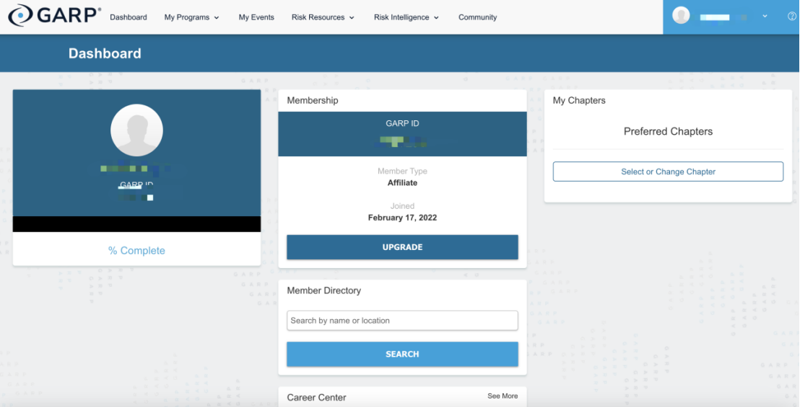Open the Dashboard nav item
The width and height of the screenshot is (800, 407).
click(x=129, y=17)
